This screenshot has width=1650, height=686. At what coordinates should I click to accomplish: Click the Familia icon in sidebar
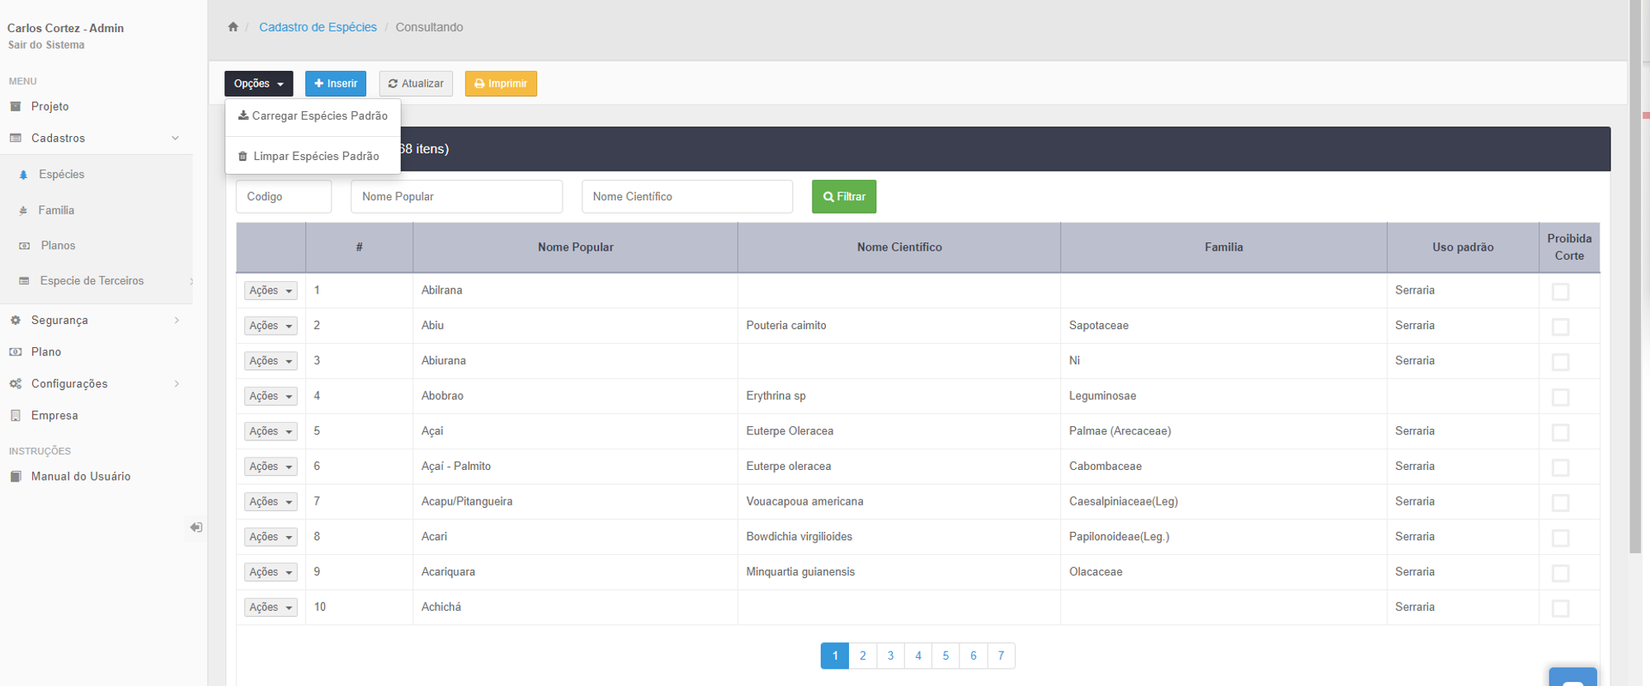23,211
